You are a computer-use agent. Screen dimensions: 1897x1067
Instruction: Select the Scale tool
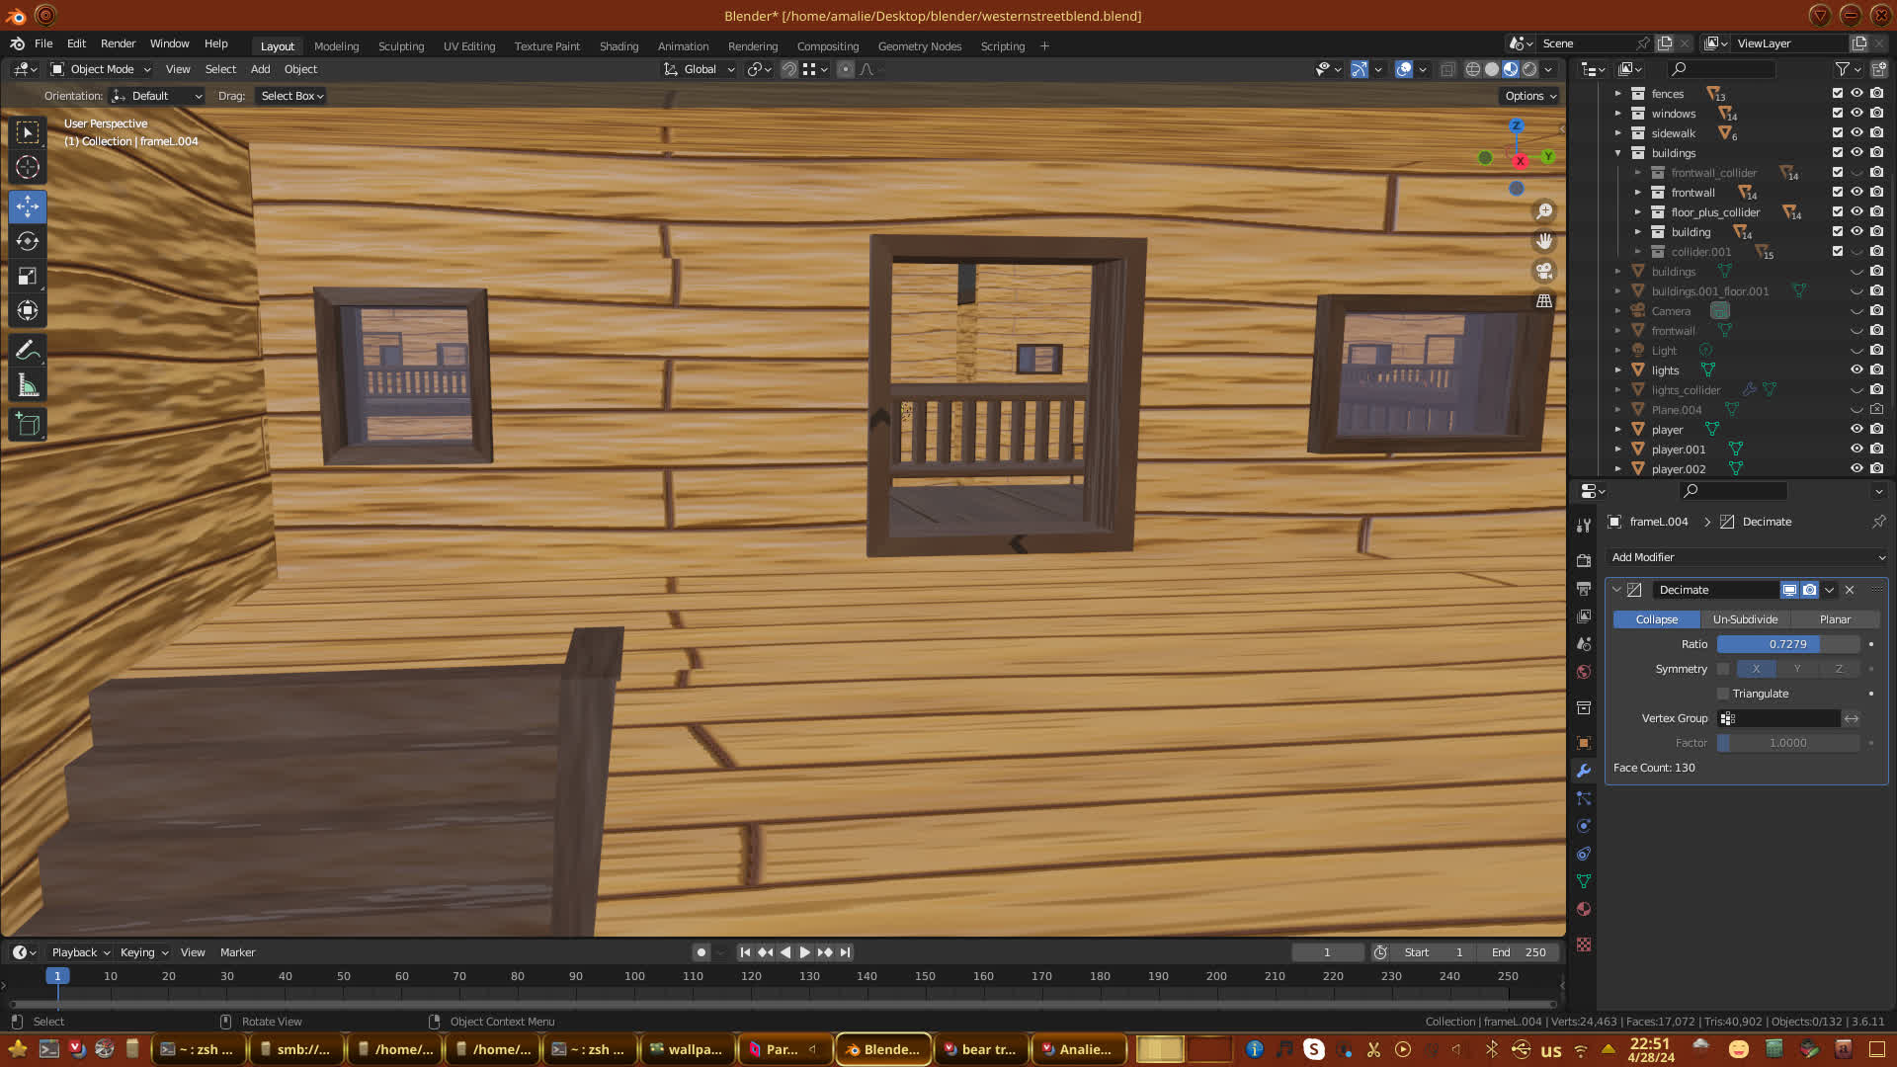[28, 277]
